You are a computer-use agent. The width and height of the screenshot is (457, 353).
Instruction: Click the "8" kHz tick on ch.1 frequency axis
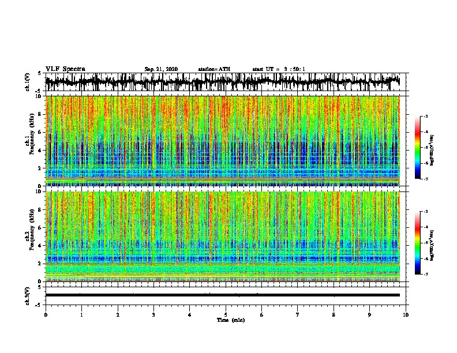coord(40,114)
